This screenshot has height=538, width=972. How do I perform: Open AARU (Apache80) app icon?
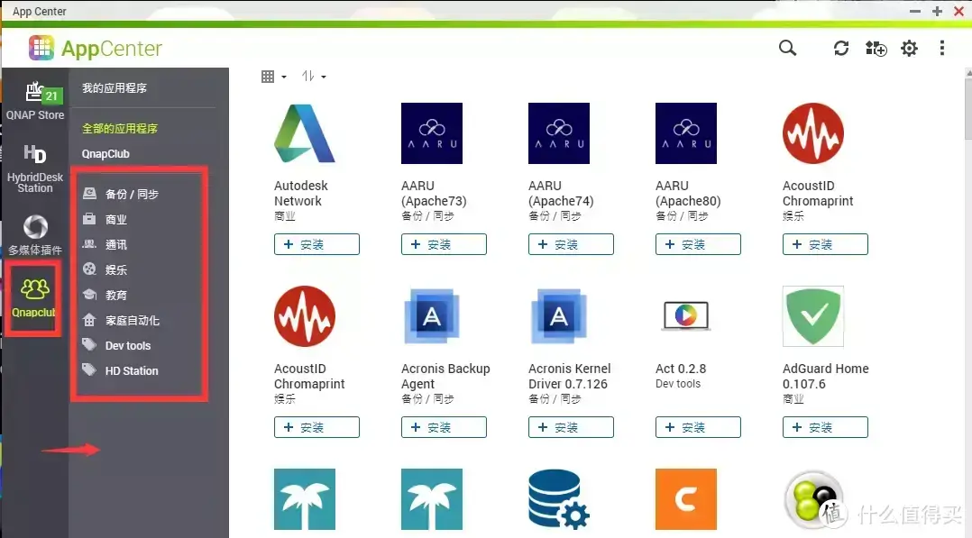click(685, 133)
